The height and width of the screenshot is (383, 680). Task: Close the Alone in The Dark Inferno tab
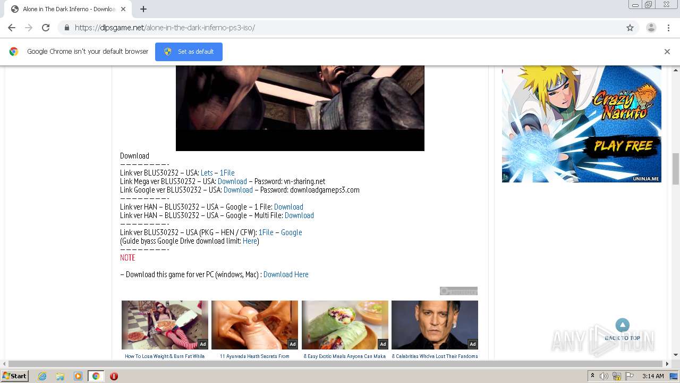pyautogui.click(x=123, y=9)
